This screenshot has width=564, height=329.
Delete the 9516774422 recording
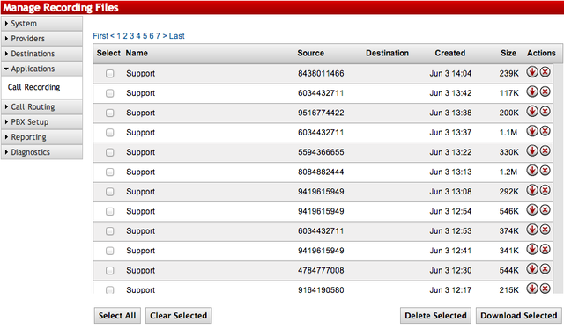pos(545,112)
